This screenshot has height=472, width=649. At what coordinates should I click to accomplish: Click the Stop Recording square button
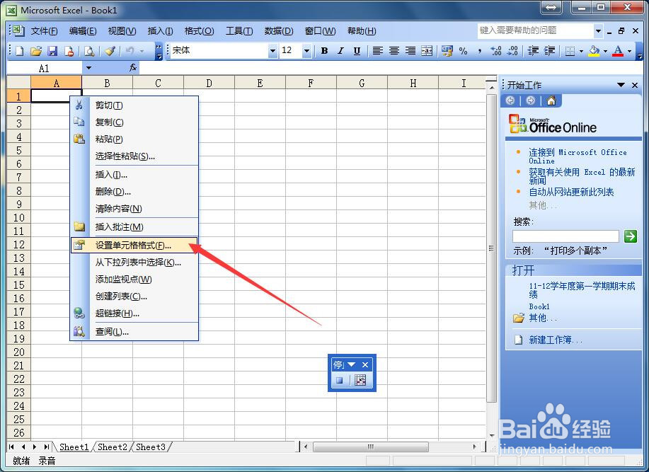[340, 380]
